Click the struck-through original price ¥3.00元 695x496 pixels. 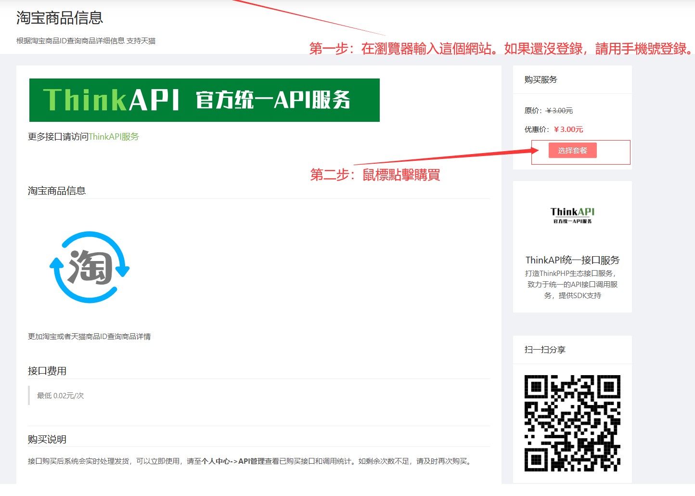coord(559,111)
